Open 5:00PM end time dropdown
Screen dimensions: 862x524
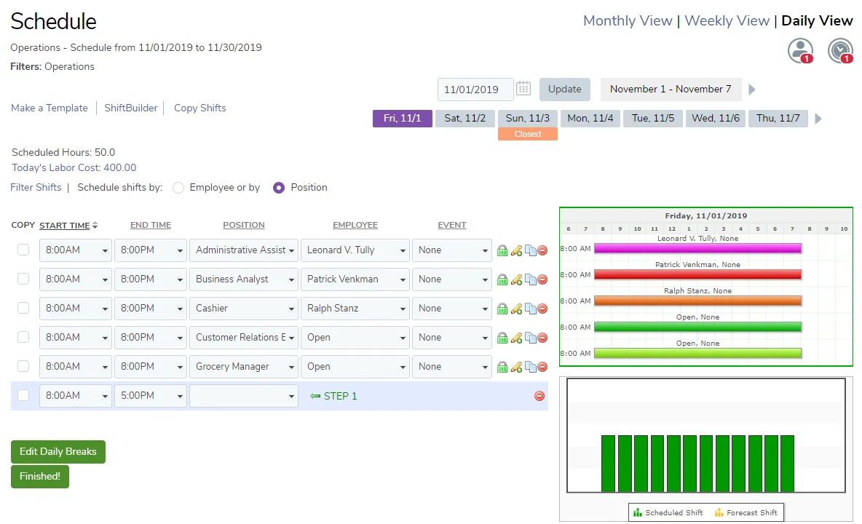[150, 395]
